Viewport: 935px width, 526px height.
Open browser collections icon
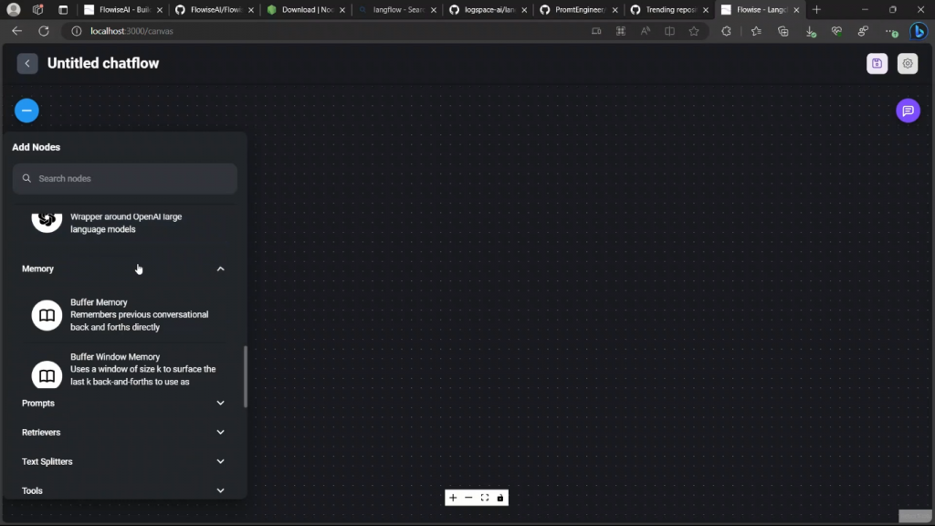(783, 31)
